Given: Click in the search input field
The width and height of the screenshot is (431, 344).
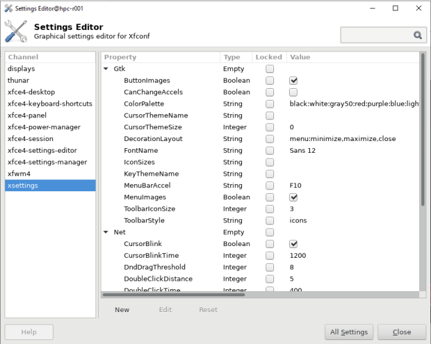Looking at the screenshot, I should tap(376, 35).
